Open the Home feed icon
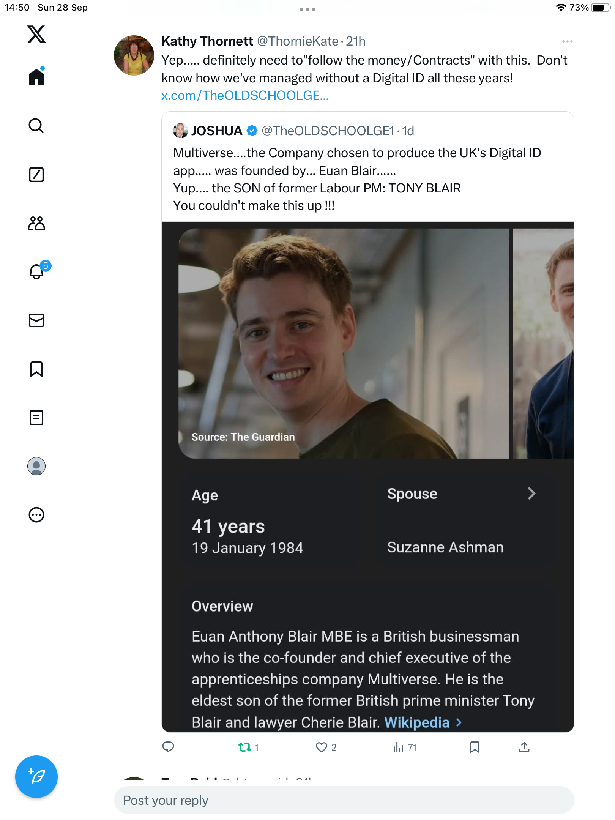This screenshot has width=615, height=820. [x=36, y=77]
